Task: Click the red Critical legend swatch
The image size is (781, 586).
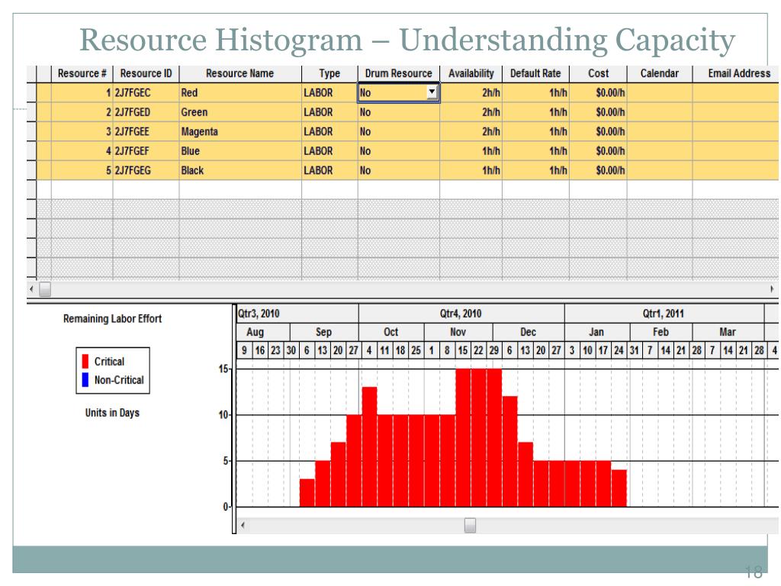Action: tap(85, 361)
